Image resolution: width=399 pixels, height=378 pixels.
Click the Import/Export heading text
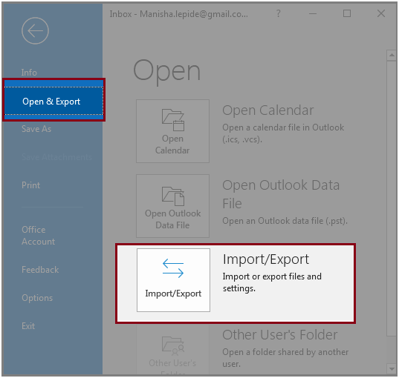point(266,259)
